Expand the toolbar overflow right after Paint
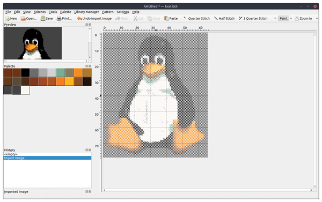 tap(291, 18)
